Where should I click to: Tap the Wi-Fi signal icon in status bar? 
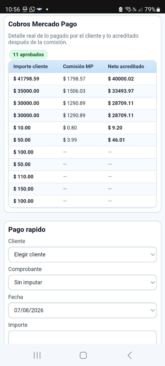(128, 9)
